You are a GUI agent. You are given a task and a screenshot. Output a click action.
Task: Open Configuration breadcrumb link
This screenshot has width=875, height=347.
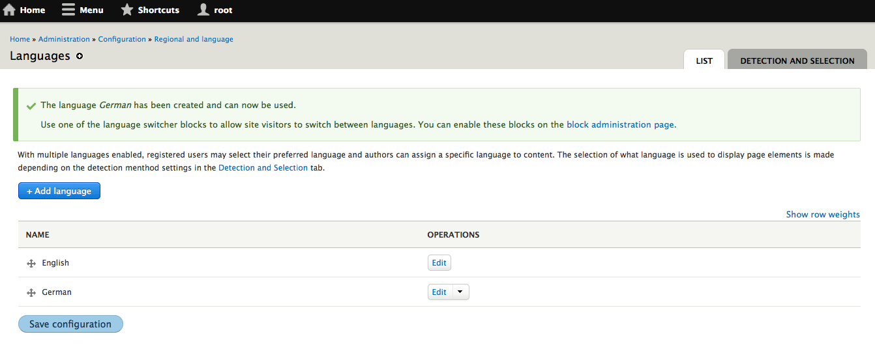click(x=122, y=39)
